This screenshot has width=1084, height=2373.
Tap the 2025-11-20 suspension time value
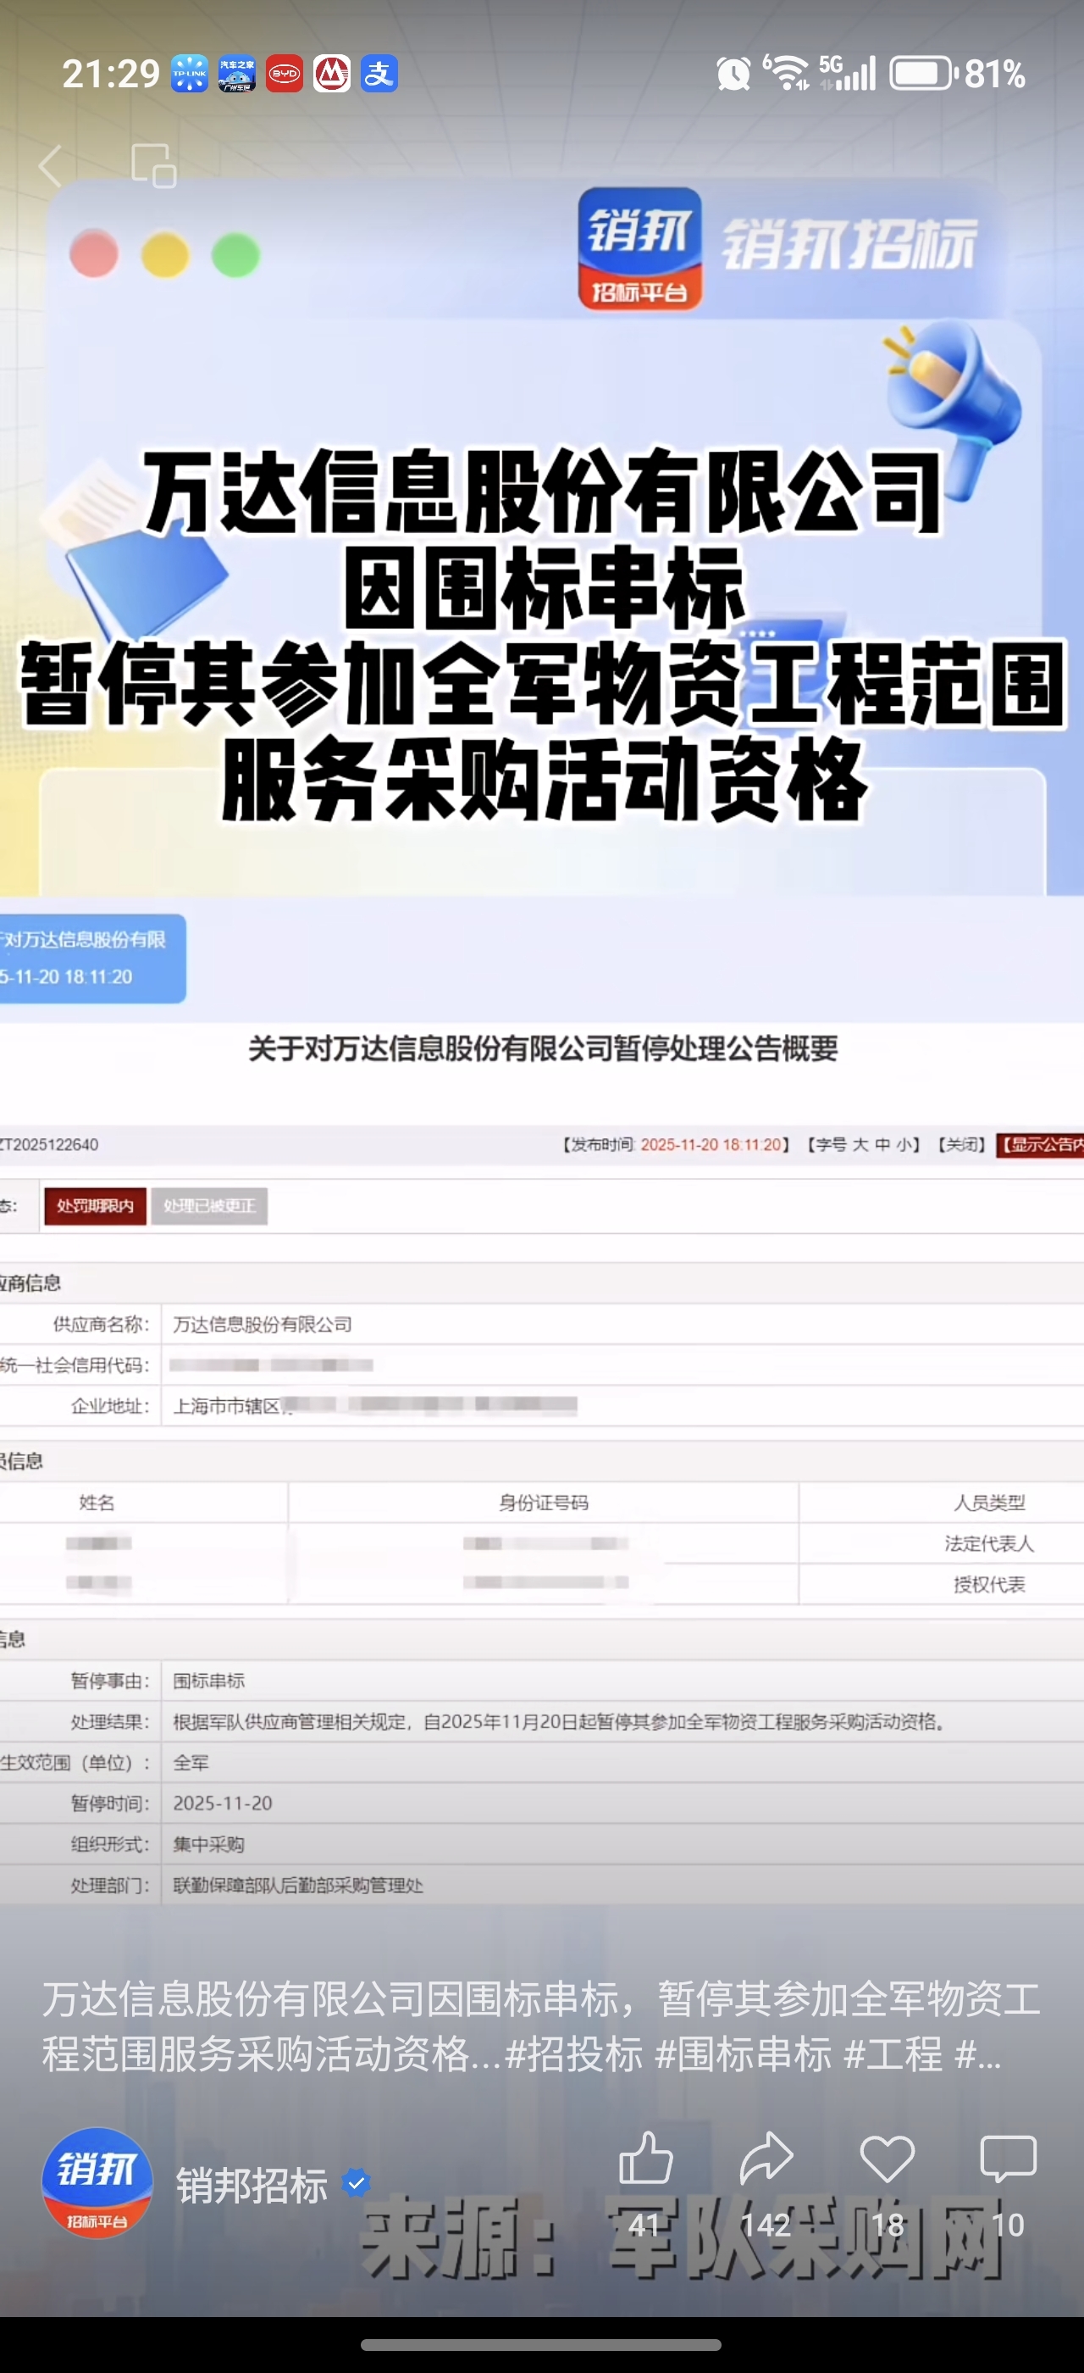tap(223, 1803)
